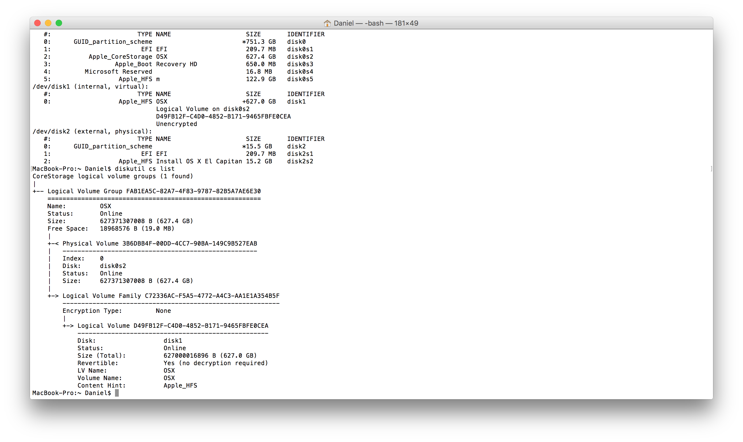Screen dimensions: 743x442
Task: Click Physical Volume UUID '3B6DBB4F-00DD-4CC7-90BA-149C9B527EAB'
Action: 190,243
